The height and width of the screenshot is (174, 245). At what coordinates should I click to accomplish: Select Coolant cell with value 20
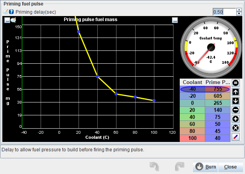tap(192, 110)
